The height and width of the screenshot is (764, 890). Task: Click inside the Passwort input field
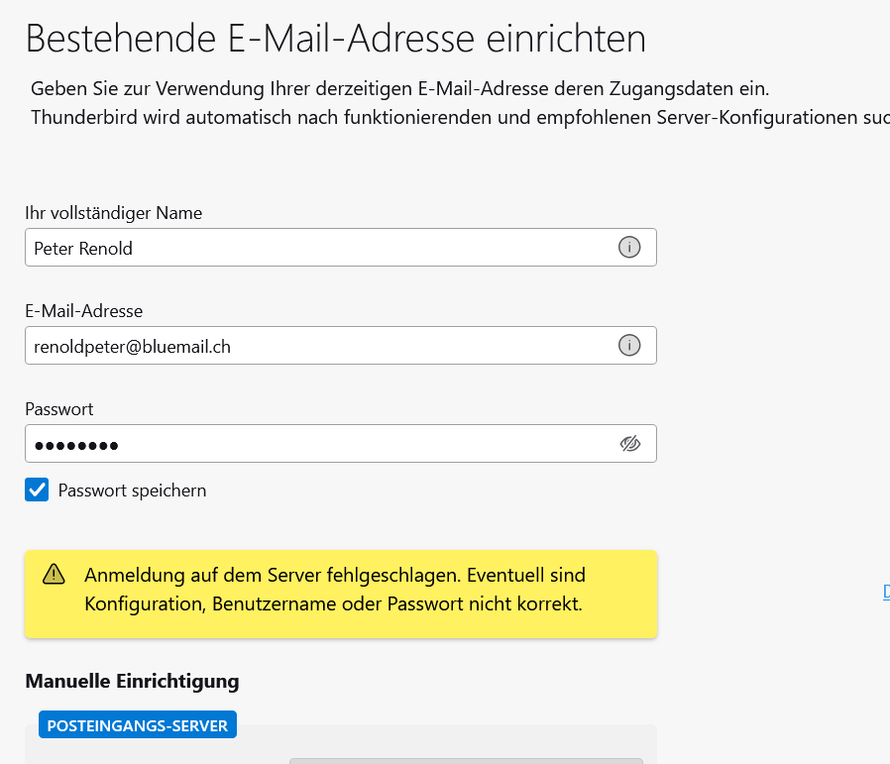pyautogui.click(x=317, y=444)
